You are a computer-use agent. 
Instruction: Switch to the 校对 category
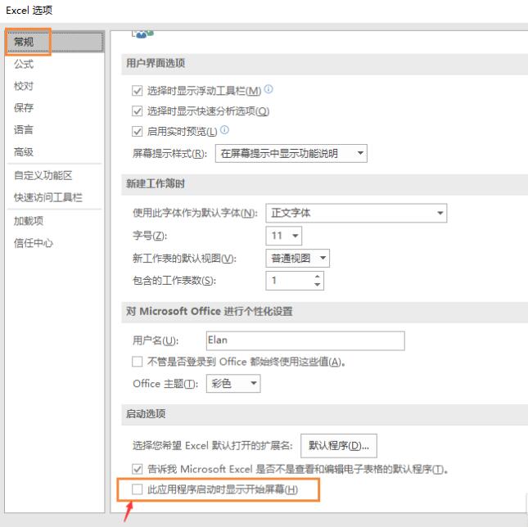pos(24,86)
